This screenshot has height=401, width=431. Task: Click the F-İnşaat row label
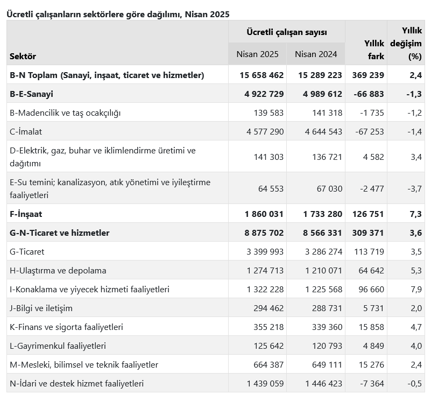pos(26,214)
